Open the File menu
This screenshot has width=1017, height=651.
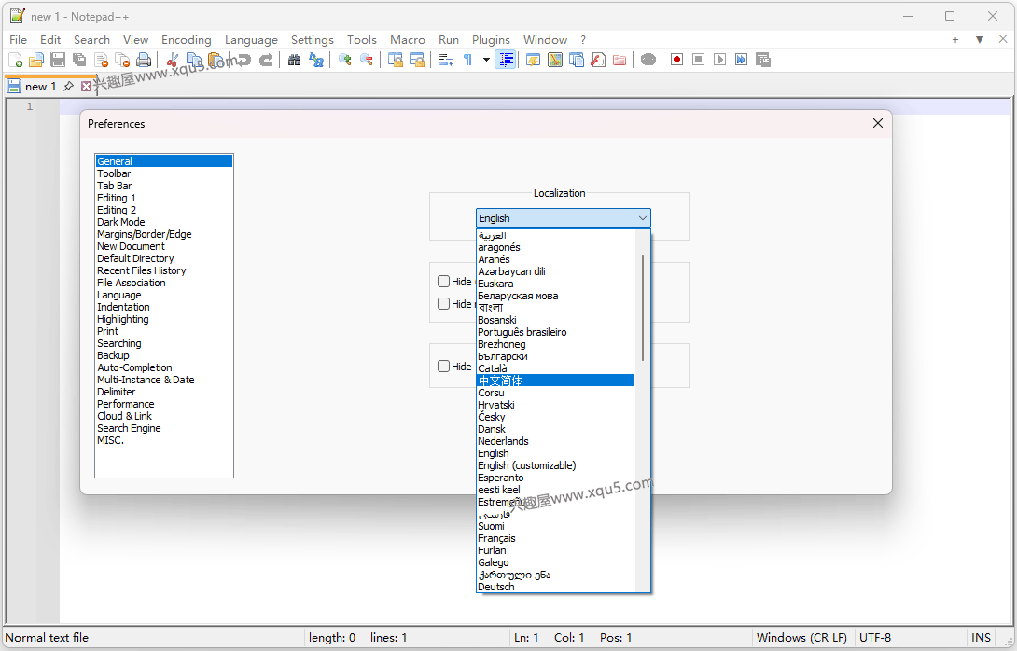(18, 40)
